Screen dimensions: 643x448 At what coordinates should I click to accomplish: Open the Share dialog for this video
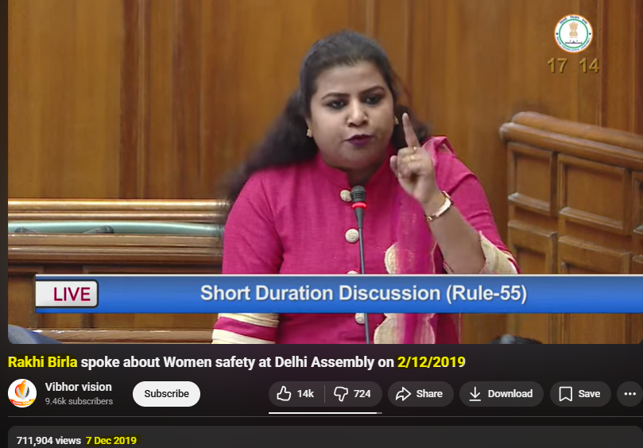(x=420, y=394)
